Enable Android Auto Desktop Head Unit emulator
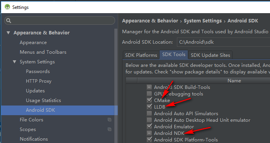The width and height of the screenshot is (270, 143). tap(149, 120)
